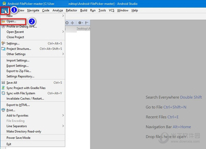Open the Build menu
Viewport: 206px width, 149px height.
click(84, 10)
